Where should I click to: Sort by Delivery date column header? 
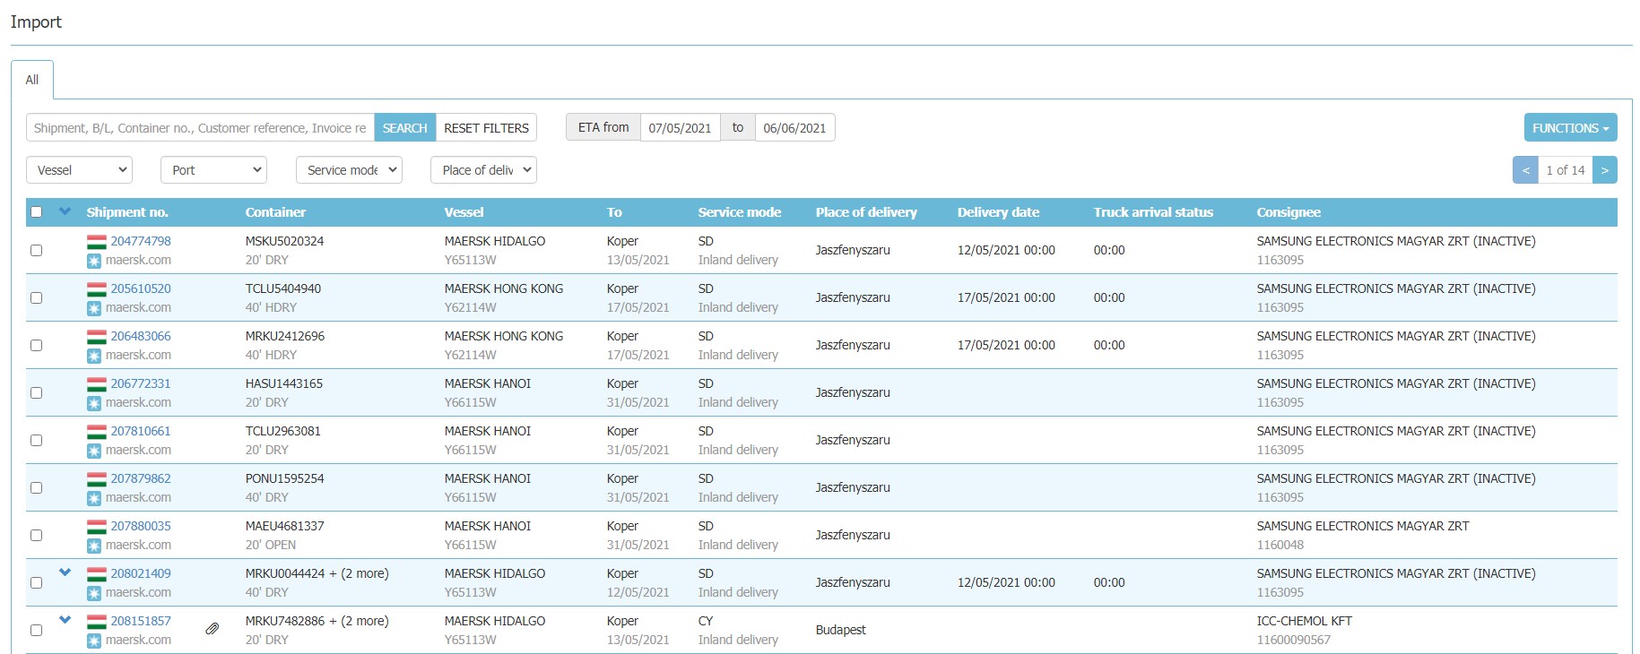coord(998,212)
